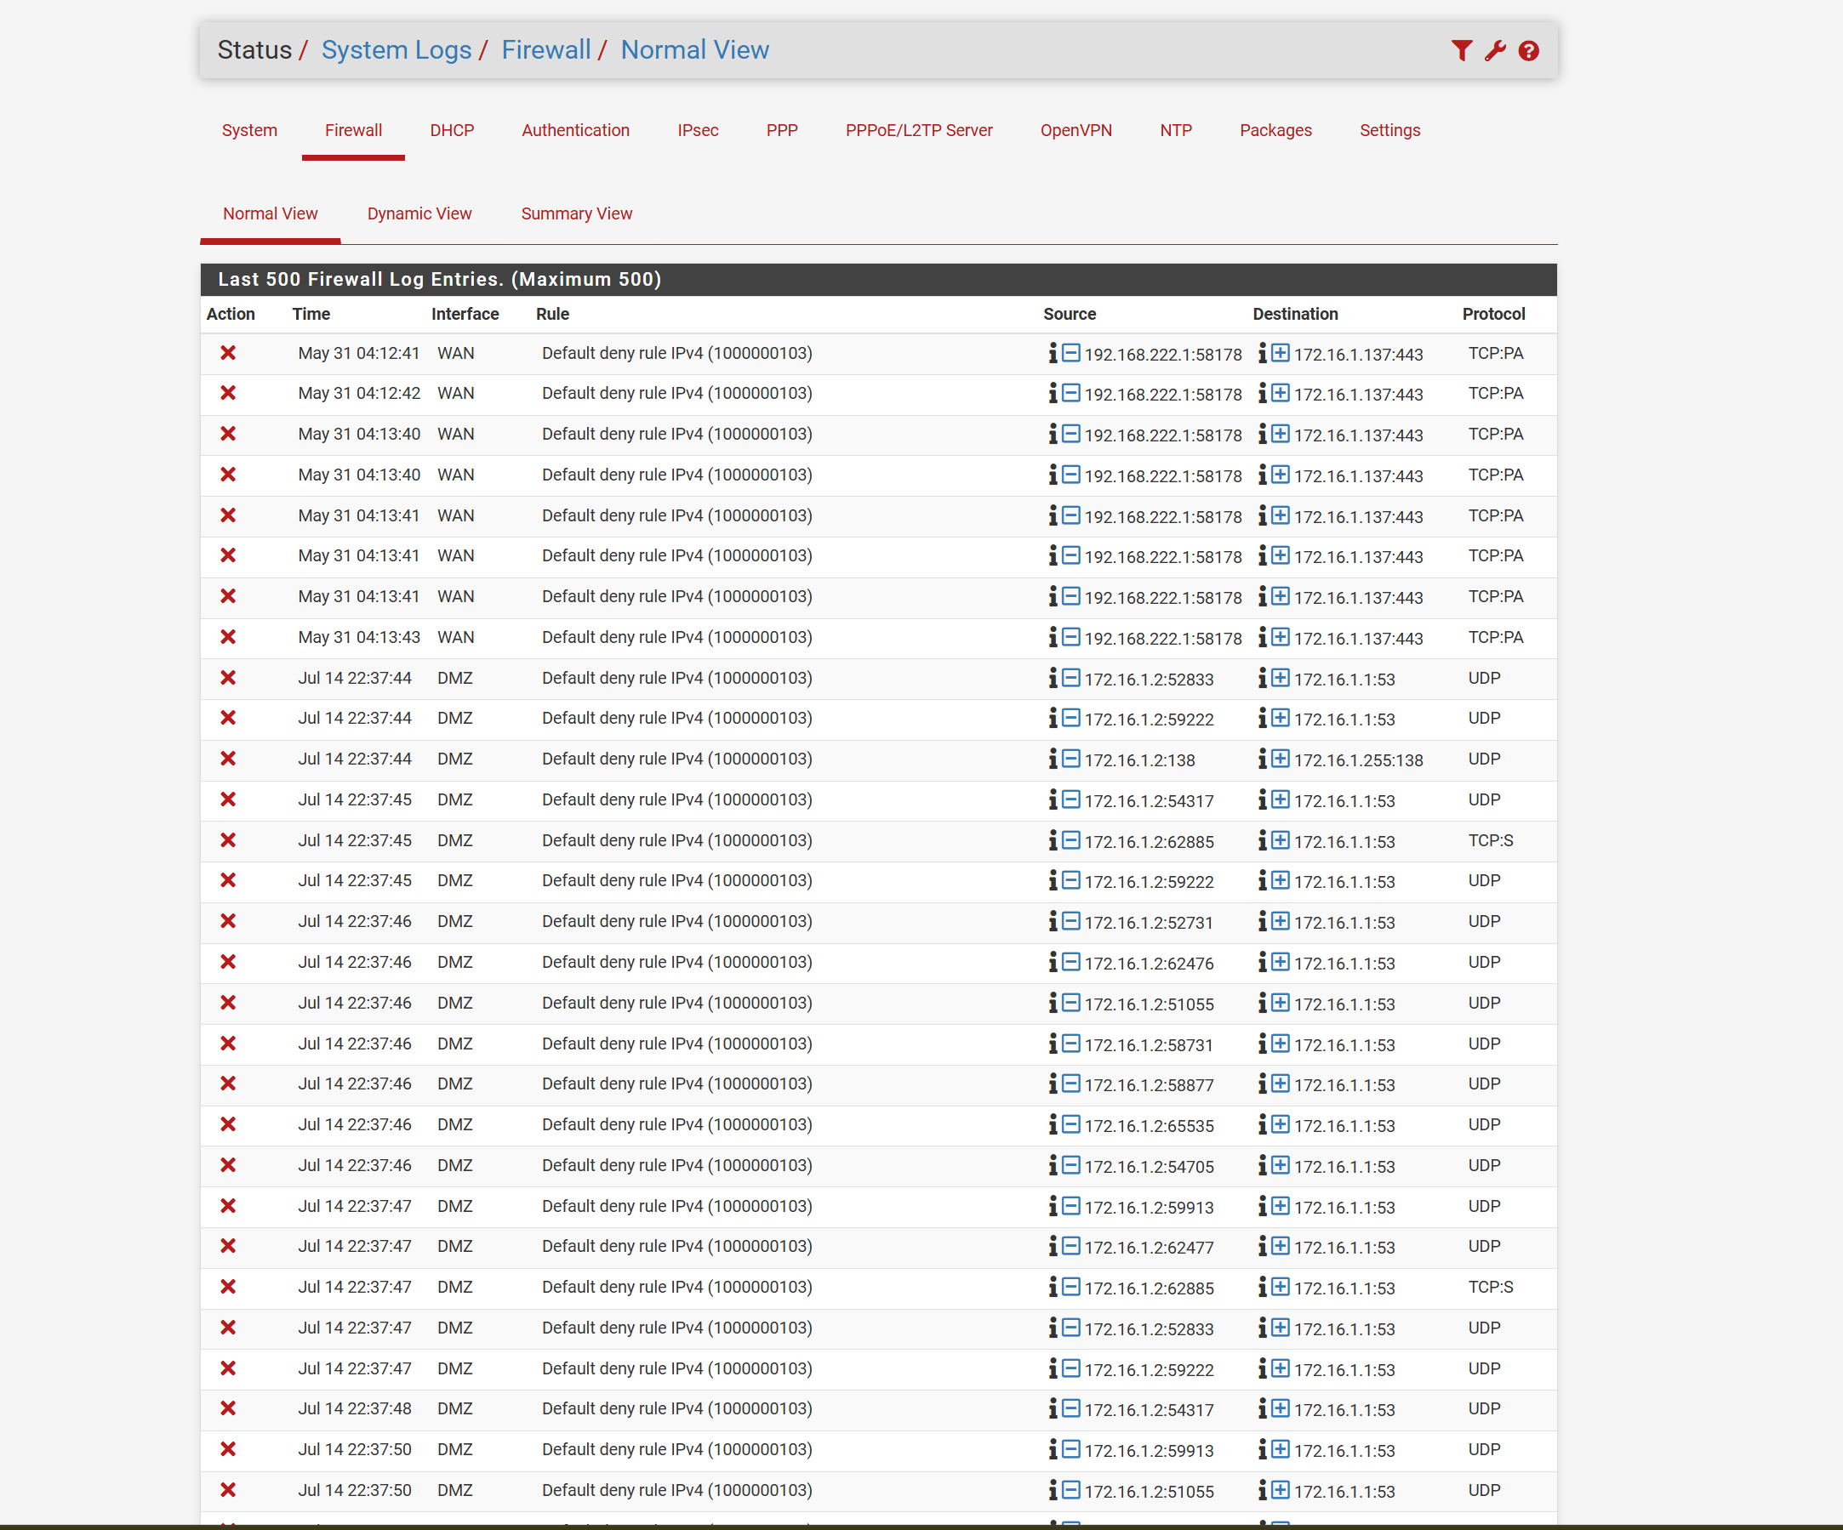This screenshot has width=1843, height=1530.
Task: Click source minus icon for Jul 14 22:37:48 row
Action: click(1070, 1408)
